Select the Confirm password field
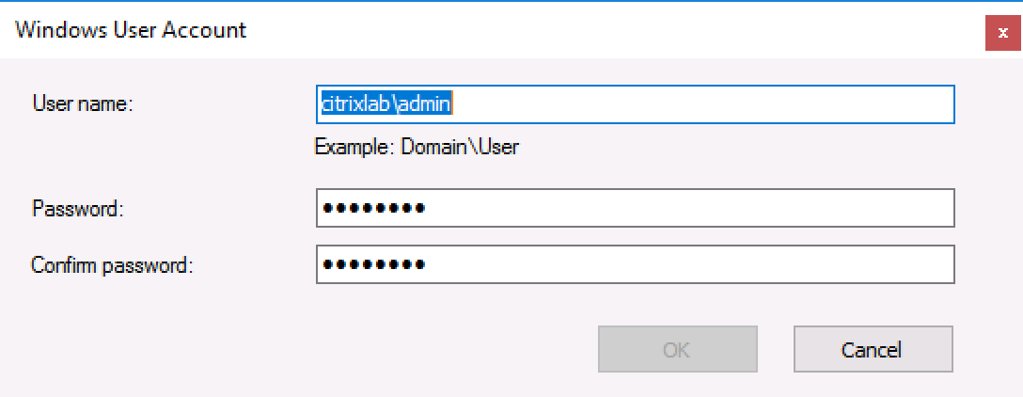The height and width of the screenshot is (397, 1023). coord(635,264)
